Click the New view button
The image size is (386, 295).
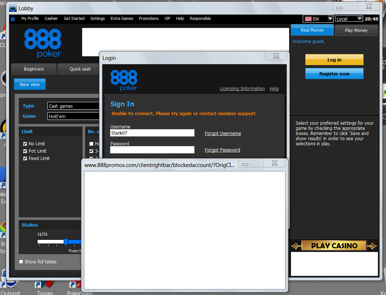point(30,84)
